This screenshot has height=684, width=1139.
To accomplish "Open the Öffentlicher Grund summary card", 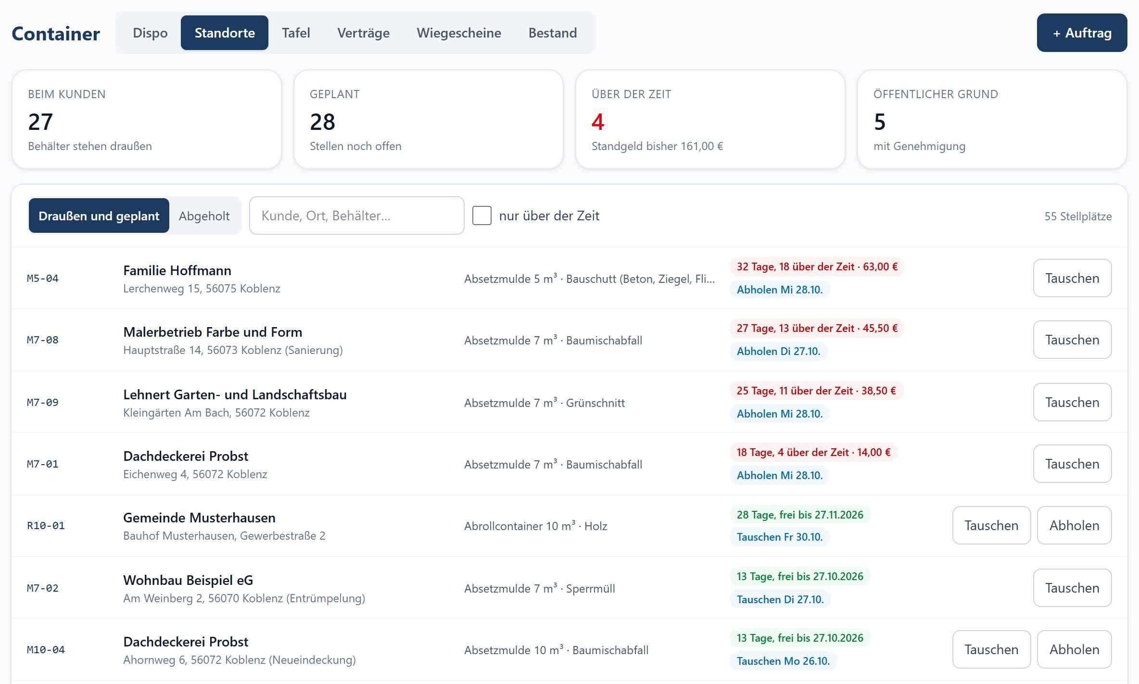I will (x=992, y=119).
